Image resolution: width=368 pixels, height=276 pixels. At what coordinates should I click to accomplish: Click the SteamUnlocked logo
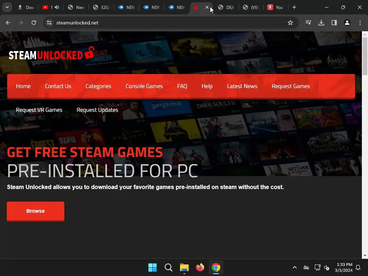click(x=52, y=54)
